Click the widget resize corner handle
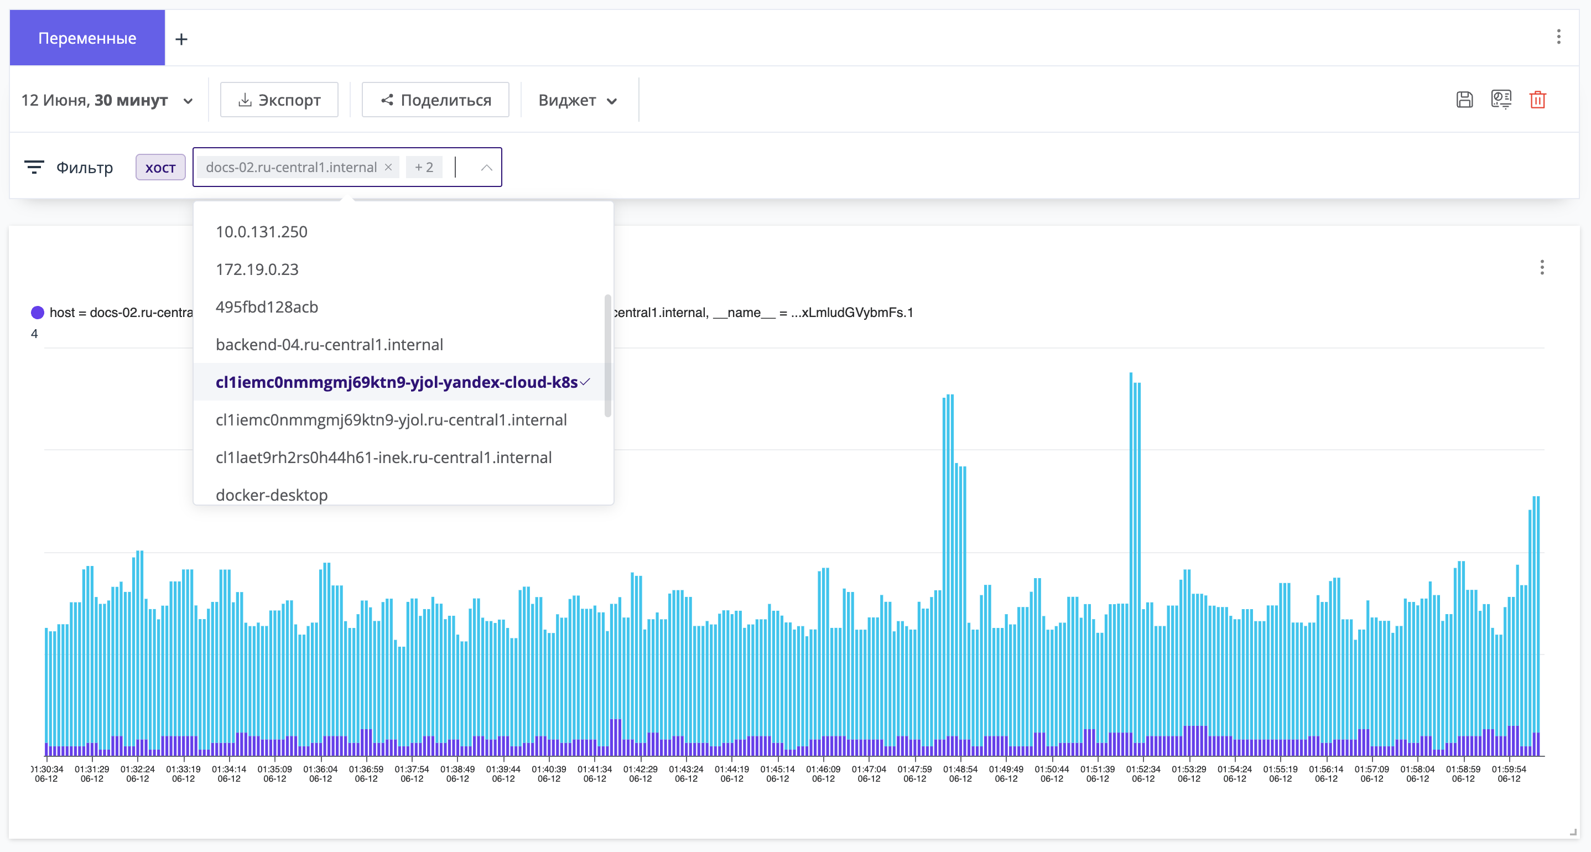Screen dimensions: 1591x852 coord(1573,832)
